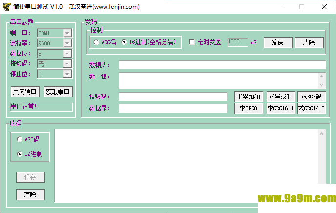Focus the 校验码 input field in 发码
336x213 pixels.
tap(173, 97)
